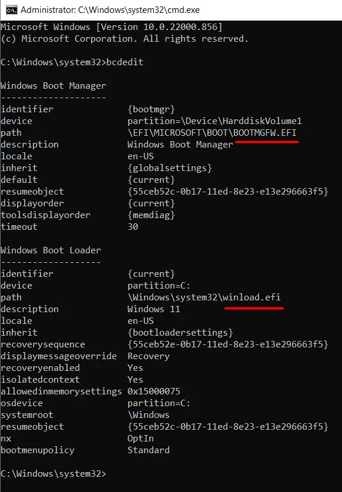The image size is (342, 492).
Task: Click the {current} identifier value
Action: 150,273
